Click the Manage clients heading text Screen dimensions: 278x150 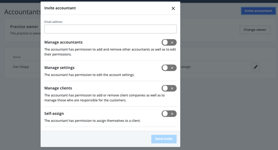(58, 88)
